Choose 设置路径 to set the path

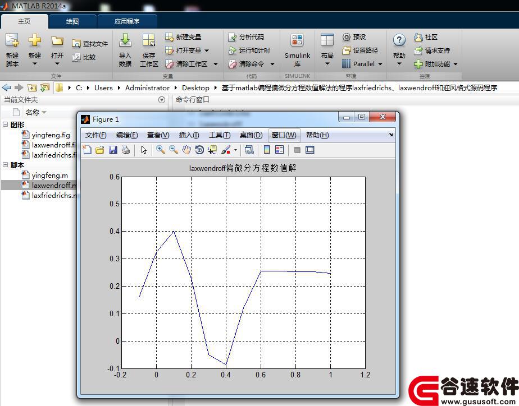(360, 50)
